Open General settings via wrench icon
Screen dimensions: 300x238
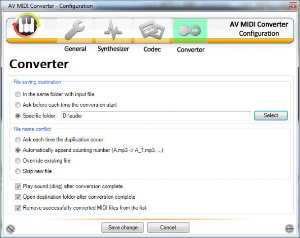[x=75, y=31]
